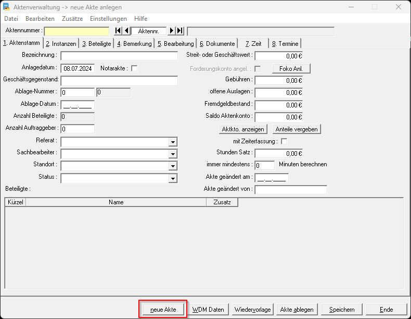Image resolution: width=411 pixels, height=319 pixels.
Task: Switch to the 3. Beteiligte tab
Action: pyautogui.click(x=97, y=44)
